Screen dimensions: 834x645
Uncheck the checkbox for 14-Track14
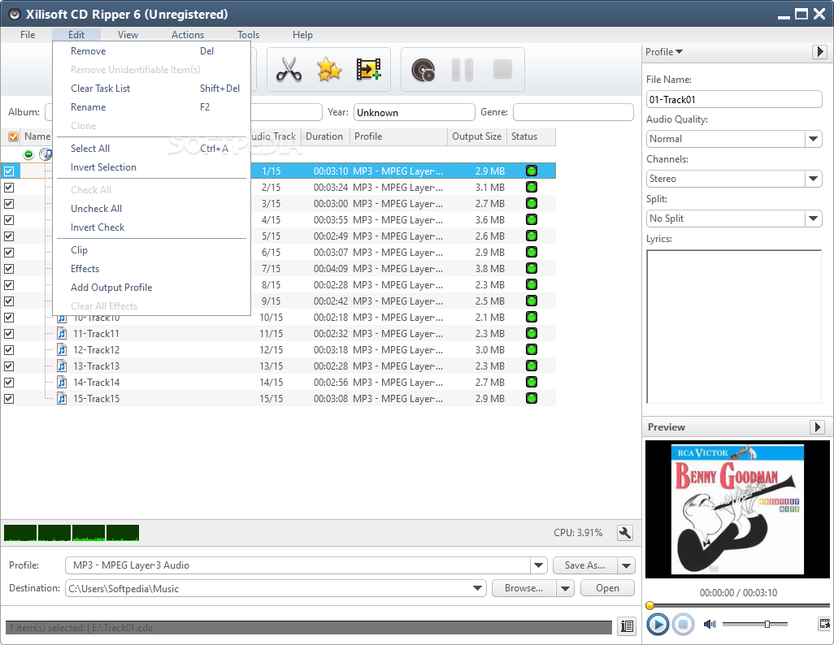(x=9, y=383)
